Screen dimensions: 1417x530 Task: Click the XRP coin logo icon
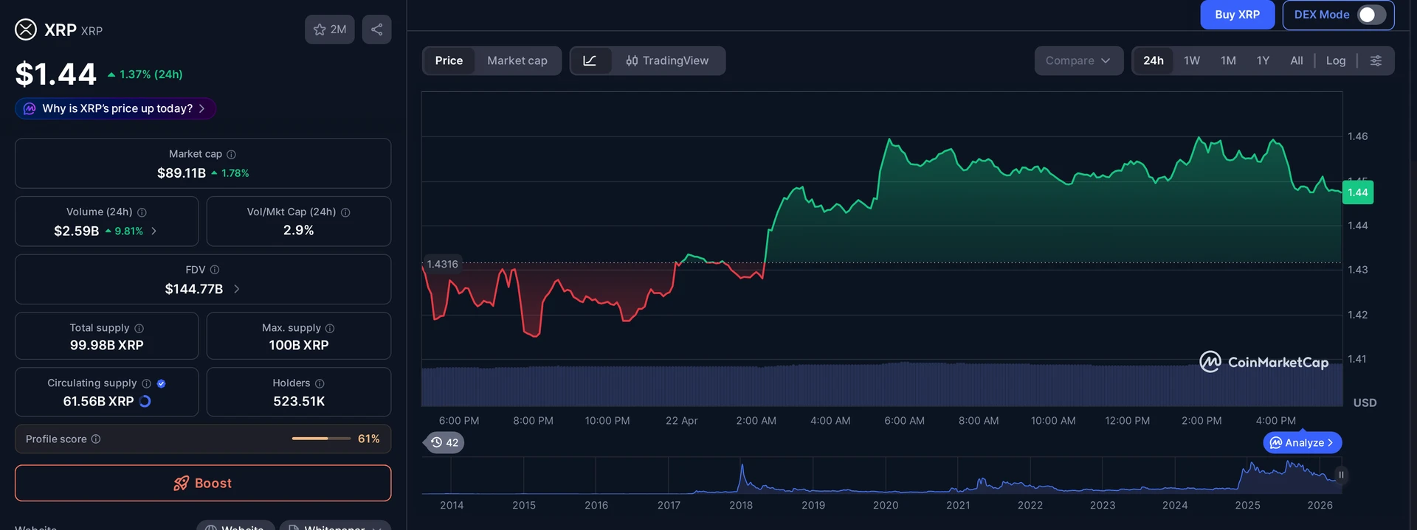[x=26, y=29]
